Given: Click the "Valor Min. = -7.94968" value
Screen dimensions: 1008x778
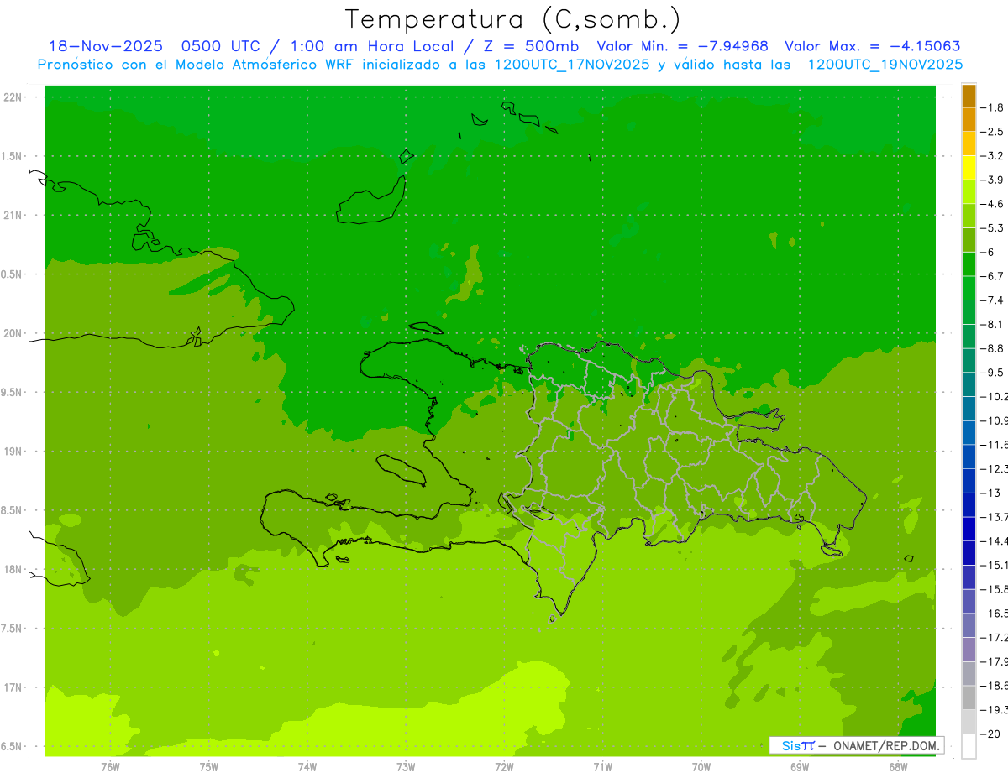Looking at the screenshot, I should pyautogui.click(x=682, y=46).
